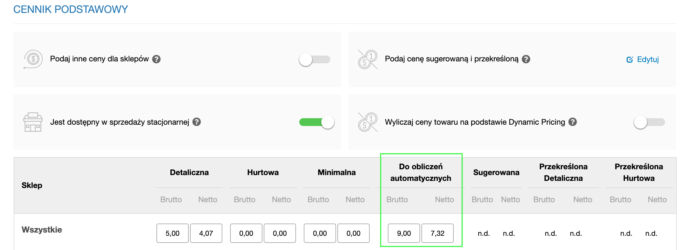Edit the Detaliczna Brutto price field 5,00

tap(173, 233)
